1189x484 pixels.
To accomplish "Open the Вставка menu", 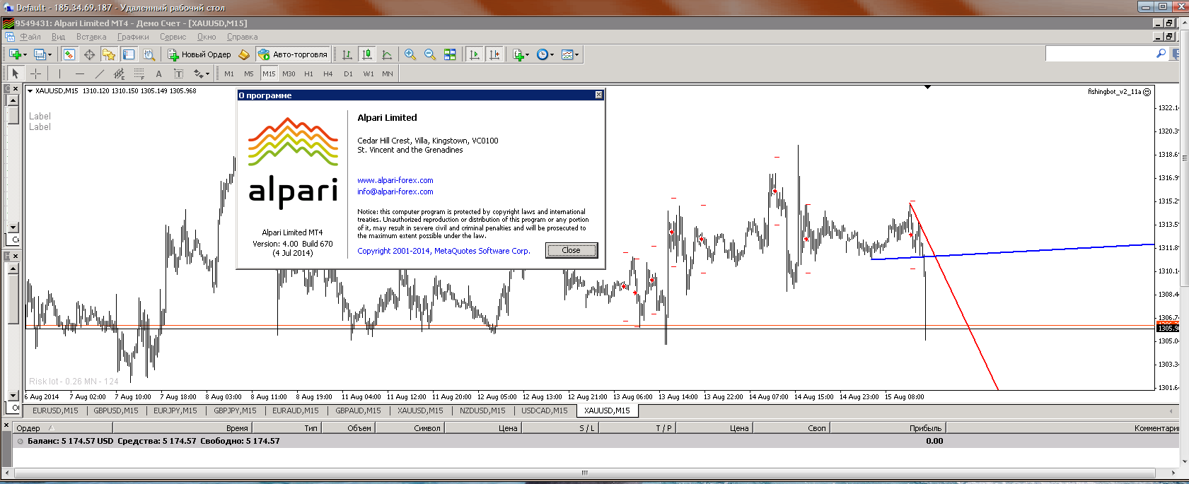I will pos(91,37).
